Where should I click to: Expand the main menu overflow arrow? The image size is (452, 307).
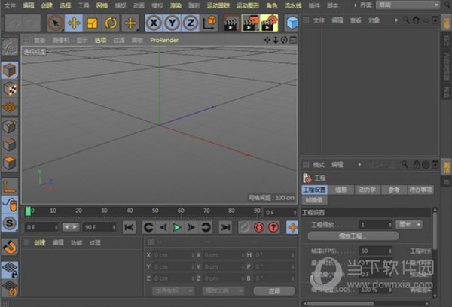[355, 5]
